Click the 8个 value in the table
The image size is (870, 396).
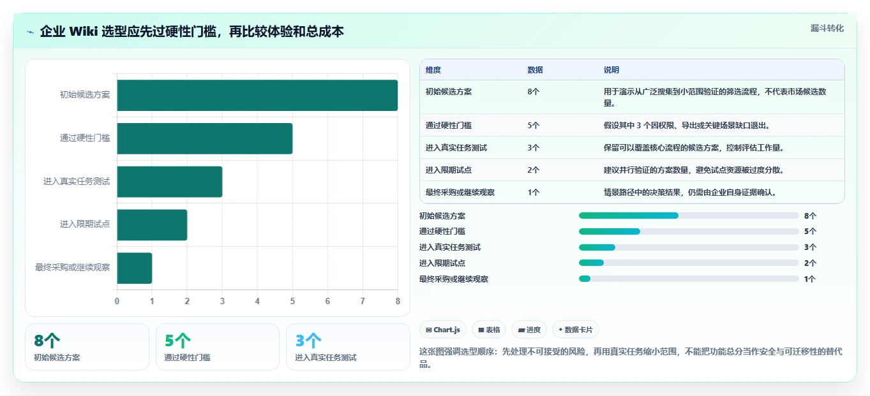534,92
